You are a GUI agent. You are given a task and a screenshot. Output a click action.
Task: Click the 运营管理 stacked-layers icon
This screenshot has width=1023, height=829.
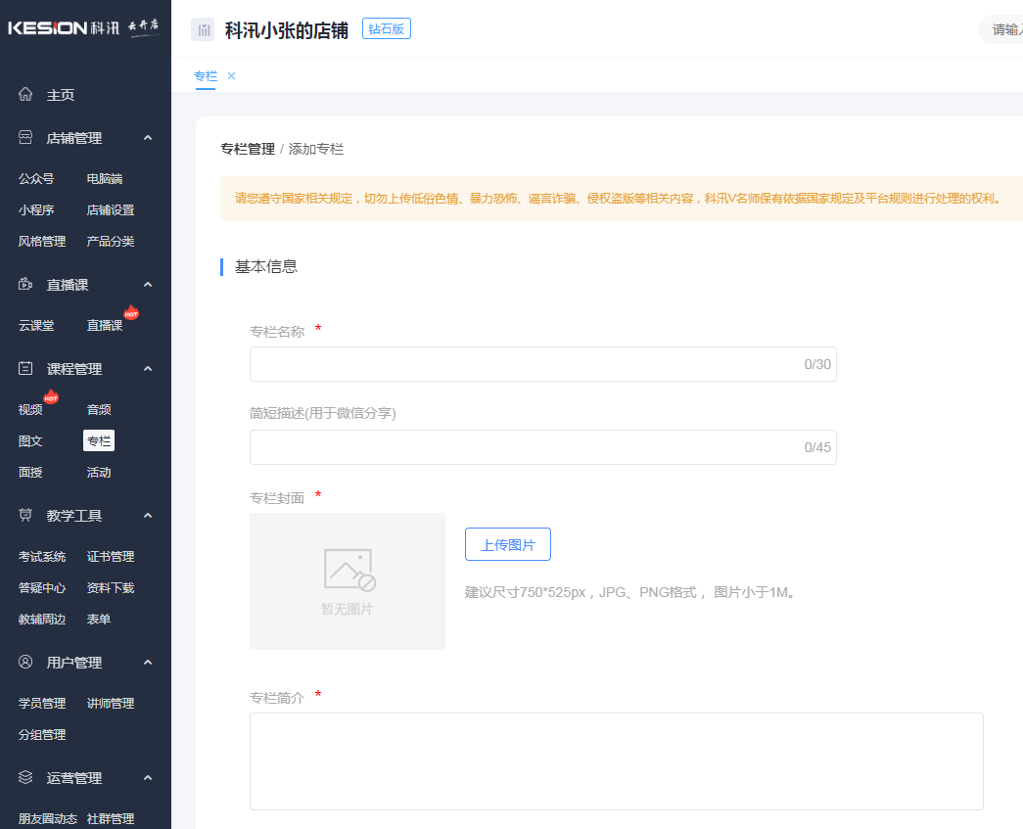tap(24, 777)
